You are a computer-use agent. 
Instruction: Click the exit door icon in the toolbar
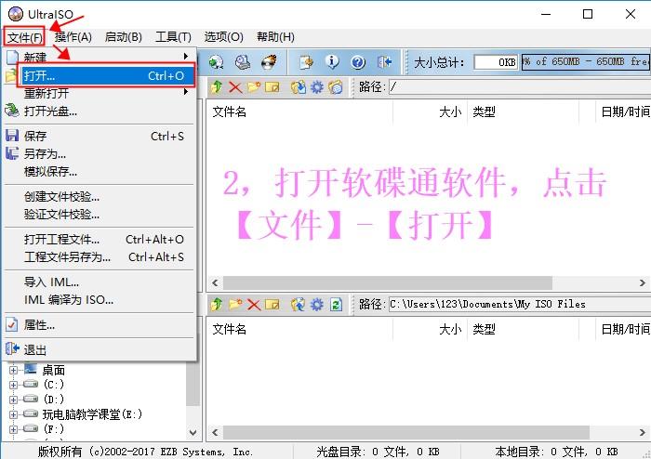[x=384, y=62]
